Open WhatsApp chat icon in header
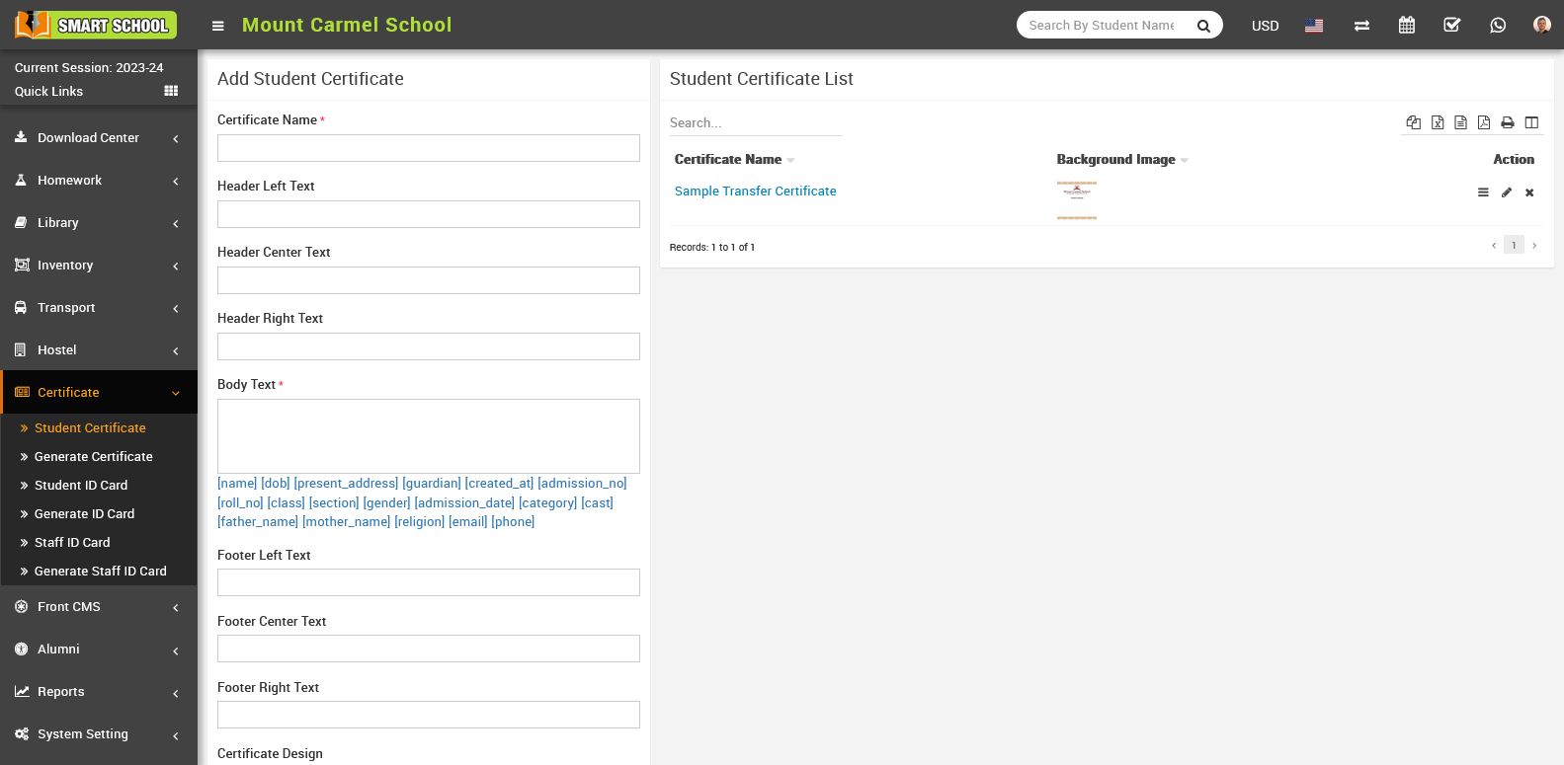 (1498, 26)
